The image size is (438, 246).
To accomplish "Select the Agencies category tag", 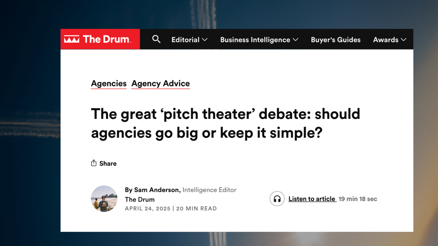I will [x=108, y=83].
